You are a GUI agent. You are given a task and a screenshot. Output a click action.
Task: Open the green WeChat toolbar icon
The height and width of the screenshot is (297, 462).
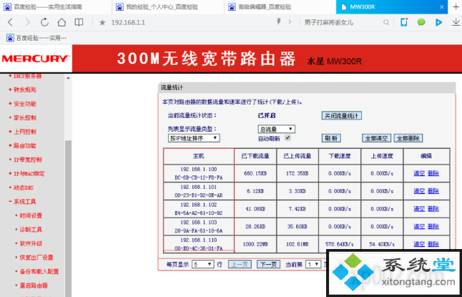[421, 22]
